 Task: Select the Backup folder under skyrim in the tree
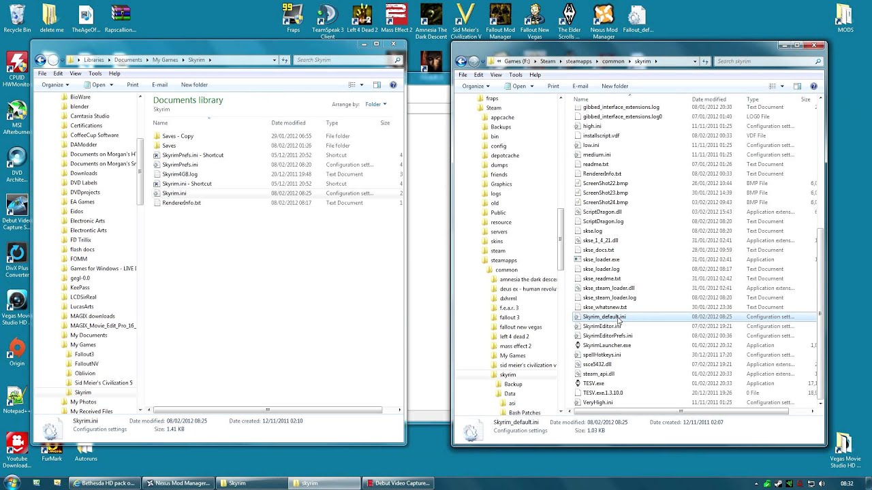(x=513, y=384)
